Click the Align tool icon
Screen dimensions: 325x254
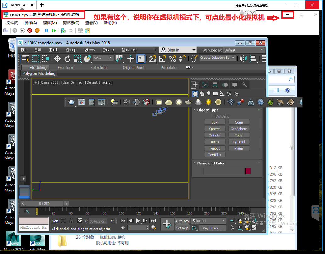(253, 59)
